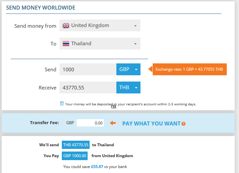This screenshot has width=239, height=173.
Task: Click the alarm clock icon beside deposit notice
Action: 62,104
